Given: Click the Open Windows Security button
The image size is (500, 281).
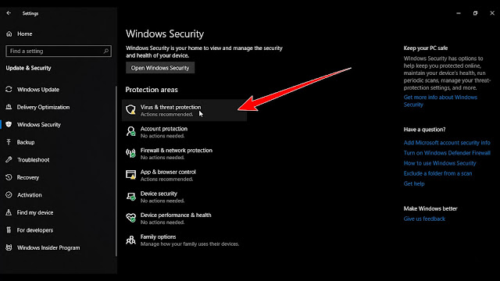Looking at the screenshot, I should (160, 68).
